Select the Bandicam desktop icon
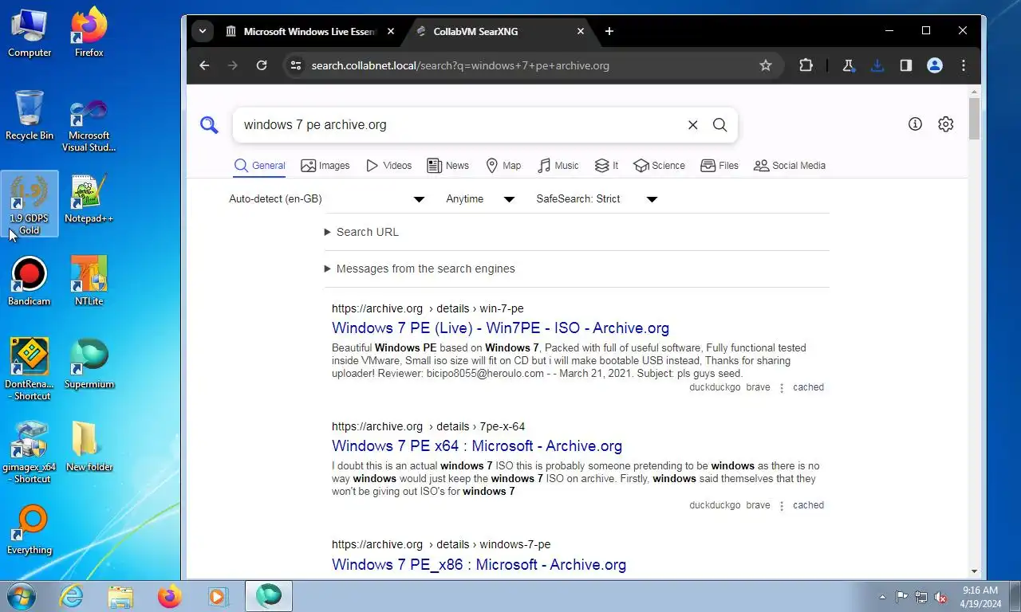1021x612 pixels. tap(30, 281)
